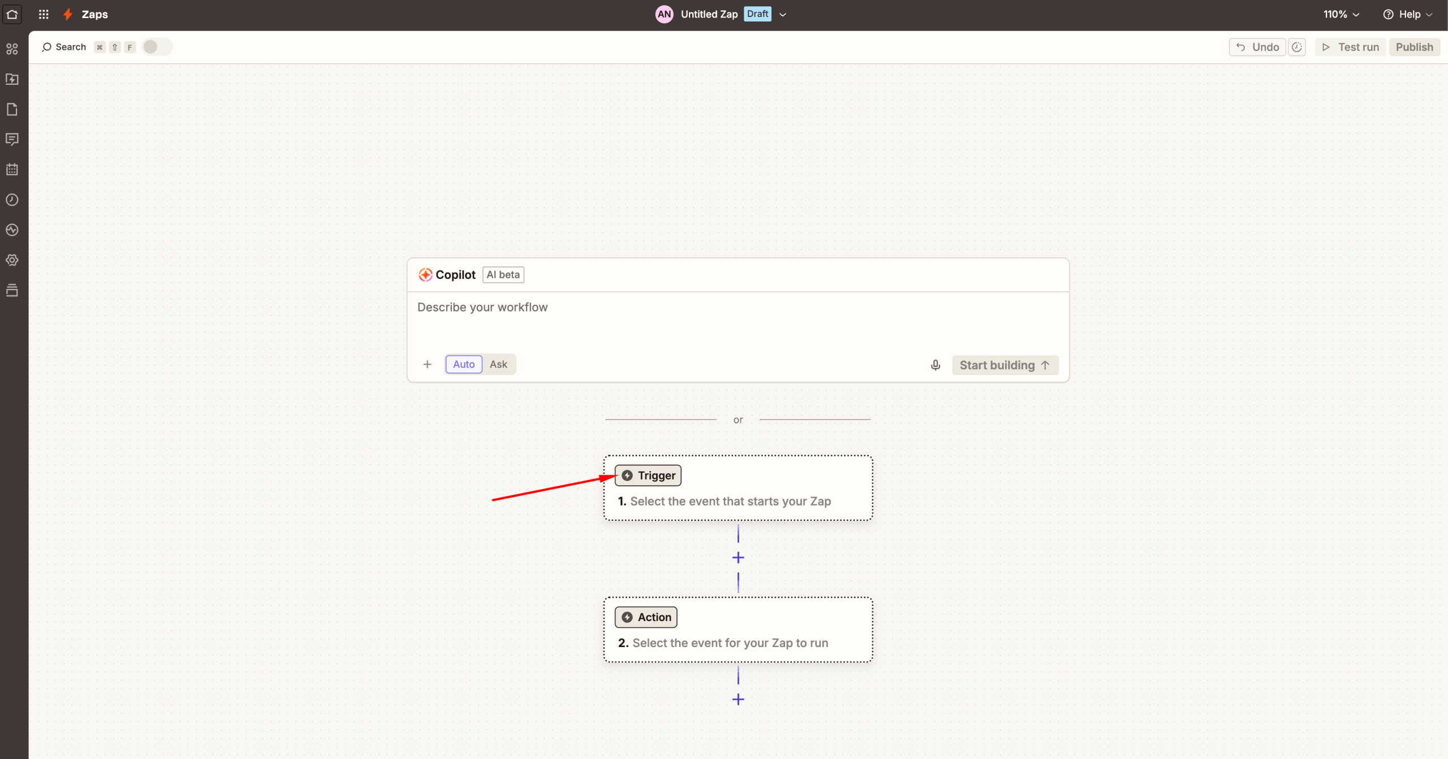Open the blank page icon in sidebar

(x=12, y=109)
